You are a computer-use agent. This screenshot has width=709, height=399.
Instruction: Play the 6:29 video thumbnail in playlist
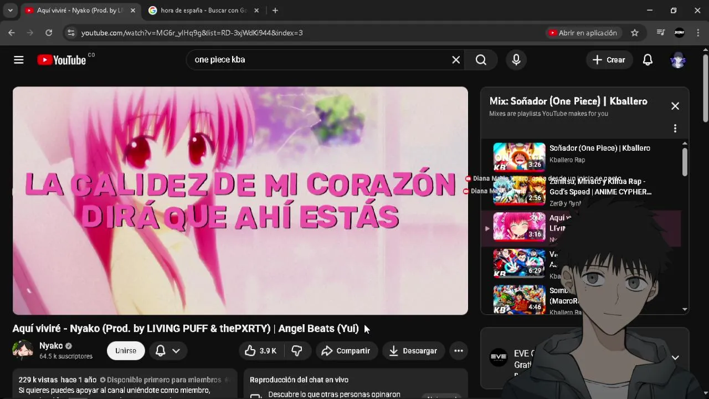pos(519,263)
